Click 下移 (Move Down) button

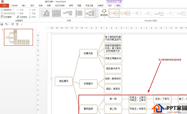coord(32,13)
